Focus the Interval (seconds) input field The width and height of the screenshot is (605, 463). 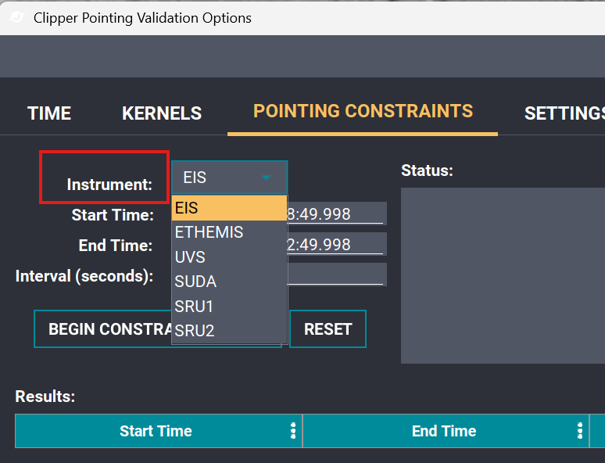(x=336, y=275)
